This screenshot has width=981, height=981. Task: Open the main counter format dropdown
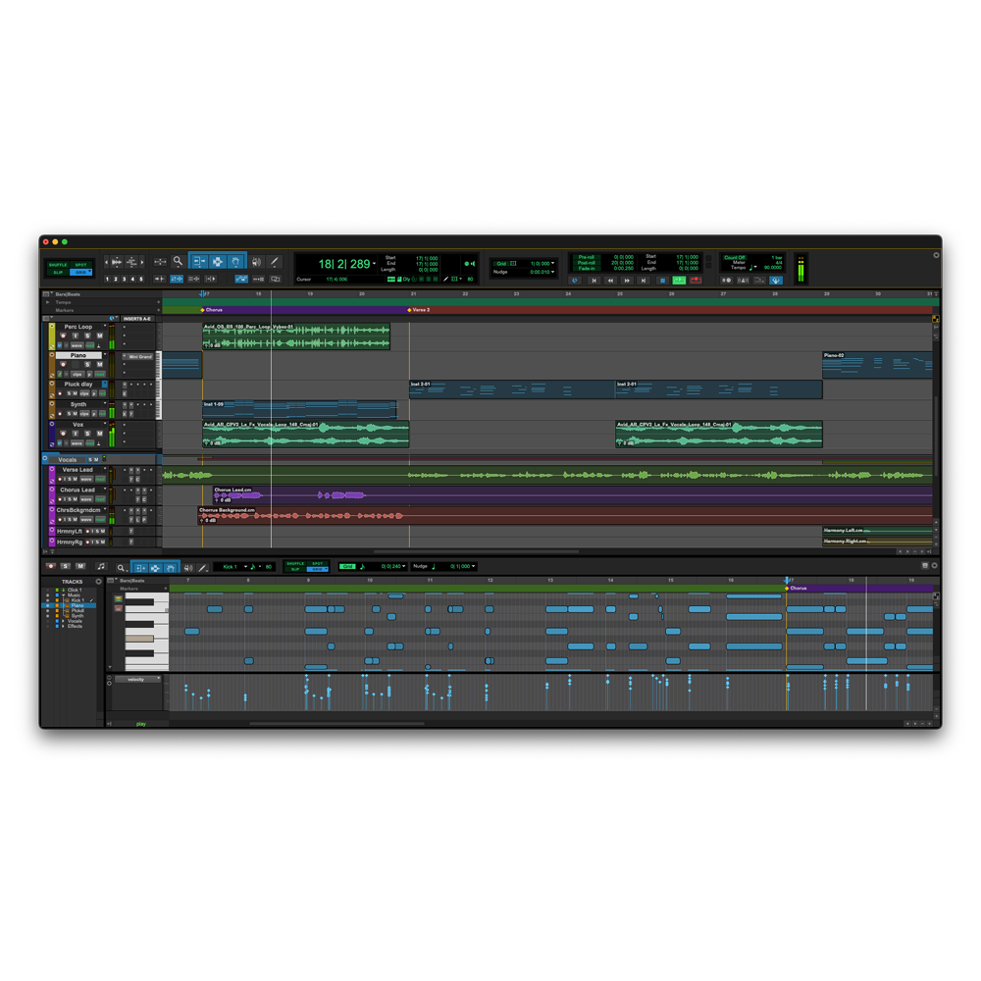[374, 263]
